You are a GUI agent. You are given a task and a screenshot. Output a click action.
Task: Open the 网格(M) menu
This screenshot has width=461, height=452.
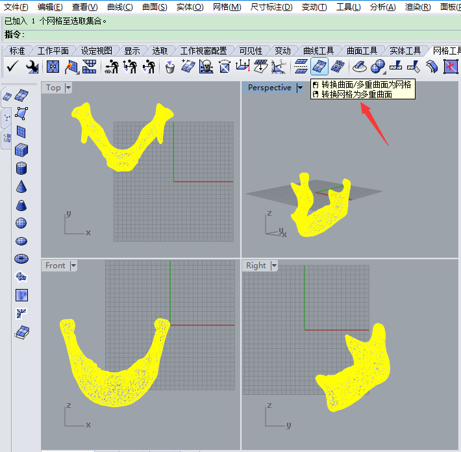click(227, 7)
